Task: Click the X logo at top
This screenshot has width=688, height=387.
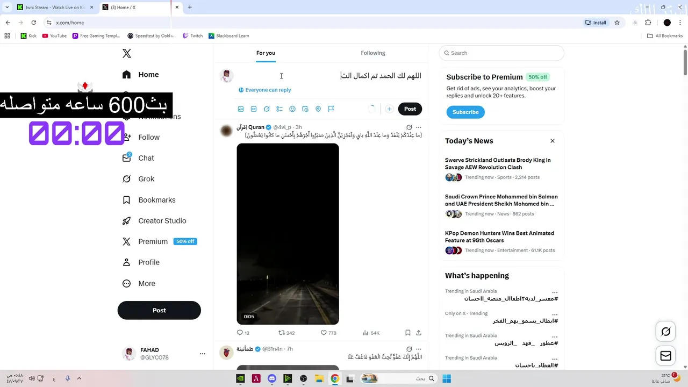Action: pos(126,53)
